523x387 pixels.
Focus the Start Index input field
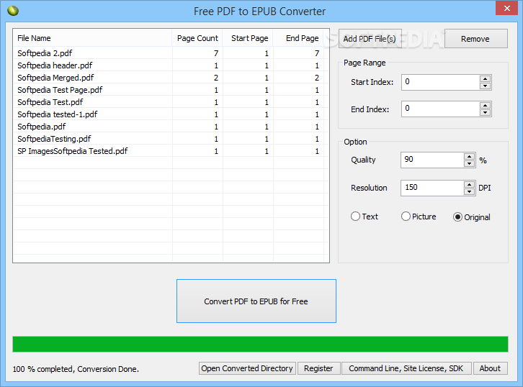point(441,82)
